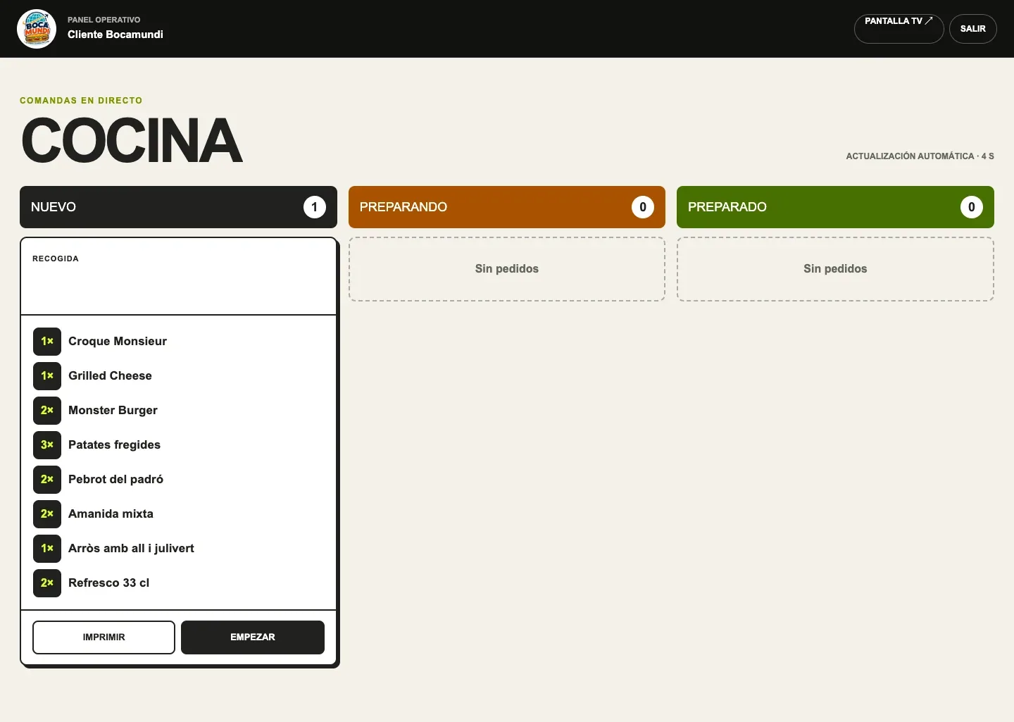Click the 2× quantity badge for Amanida mixta
The width and height of the screenshot is (1014, 722).
(x=47, y=514)
